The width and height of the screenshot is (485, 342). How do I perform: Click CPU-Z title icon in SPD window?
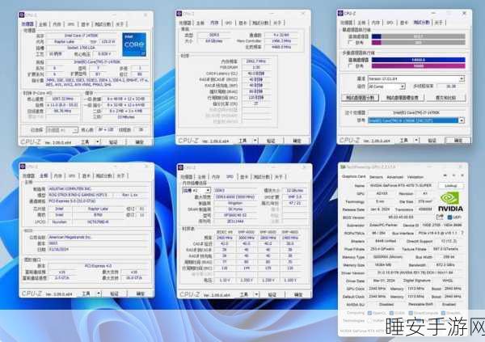pyautogui.click(x=180, y=167)
